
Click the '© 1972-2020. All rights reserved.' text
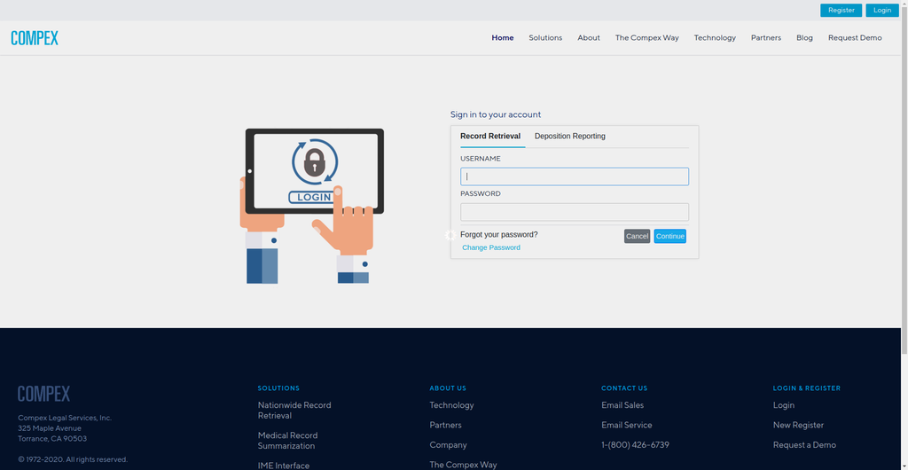[x=73, y=459]
